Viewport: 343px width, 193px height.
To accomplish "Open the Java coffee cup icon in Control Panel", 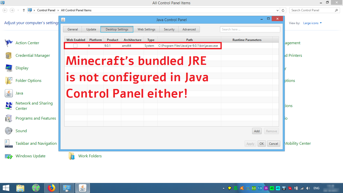I will point(9,93).
